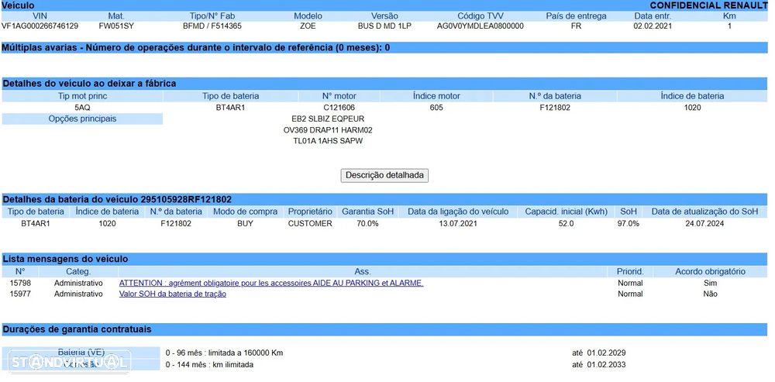
Task: Click the Garantia SoH column header
Action: tap(367, 212)
